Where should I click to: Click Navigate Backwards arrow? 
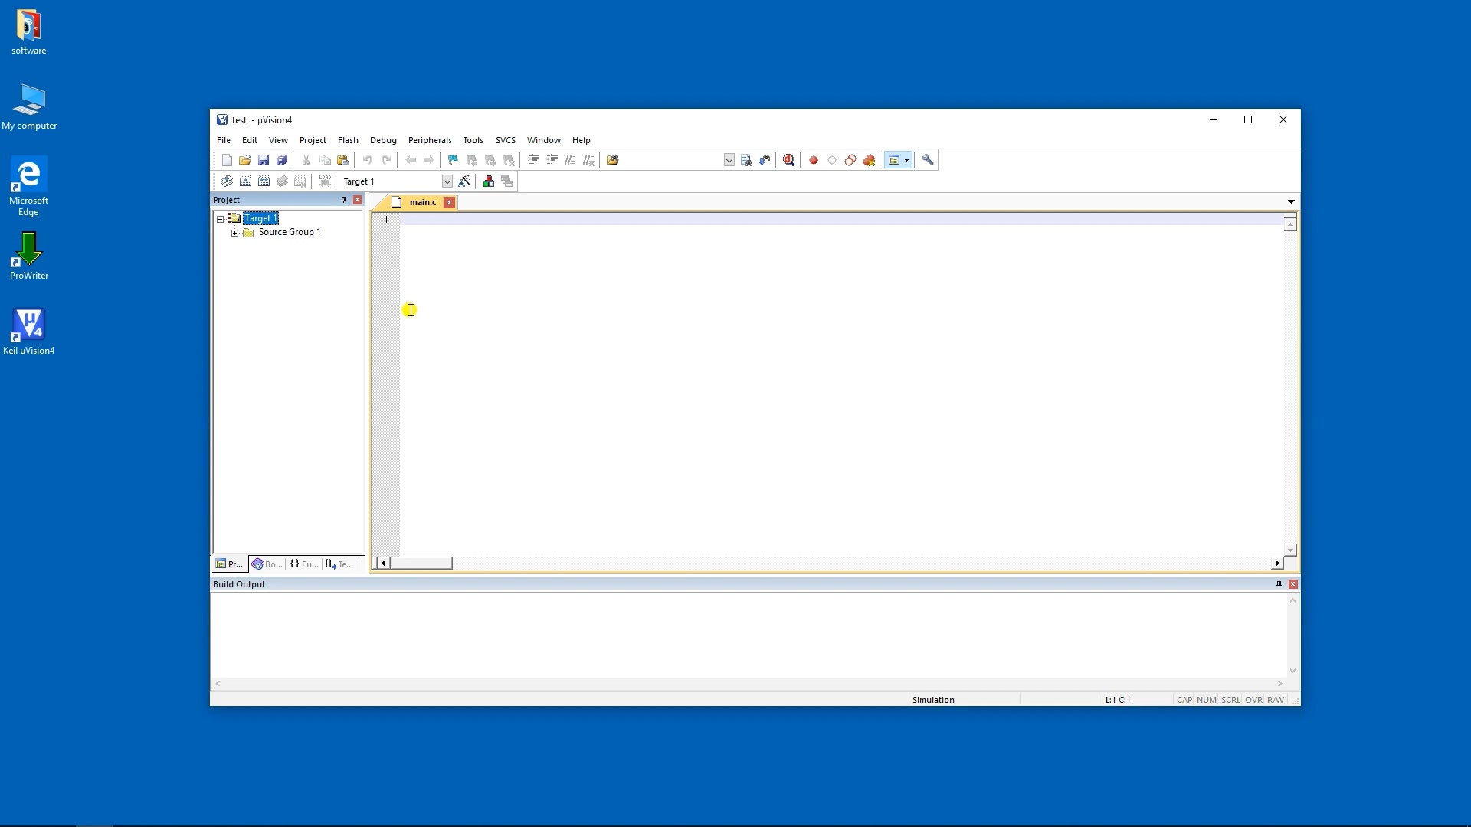click(411, 160)
